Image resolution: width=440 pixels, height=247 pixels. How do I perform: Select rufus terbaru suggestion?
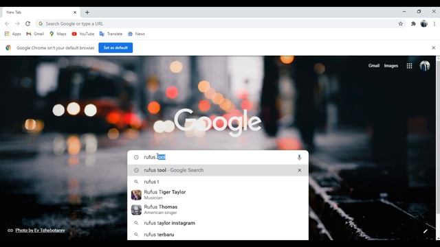click(218, 235)
